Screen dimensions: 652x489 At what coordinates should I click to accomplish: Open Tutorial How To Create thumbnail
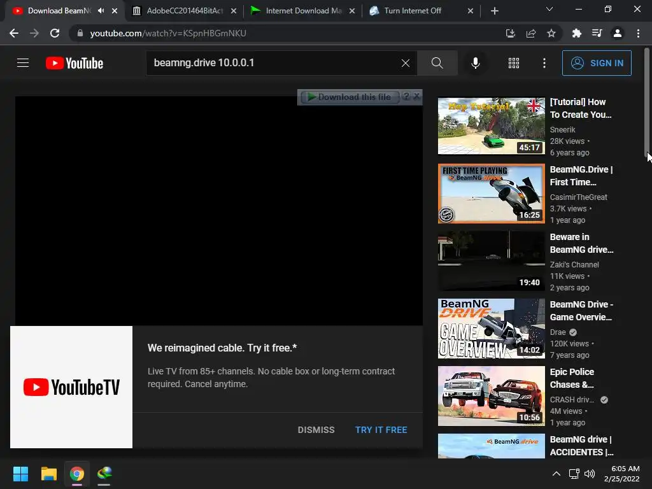coord(491,126)
